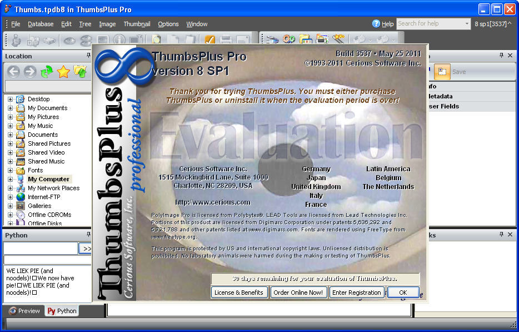Open the Thumbnail menu
This screenshot has height=332, width=519.
coord(137,24)
